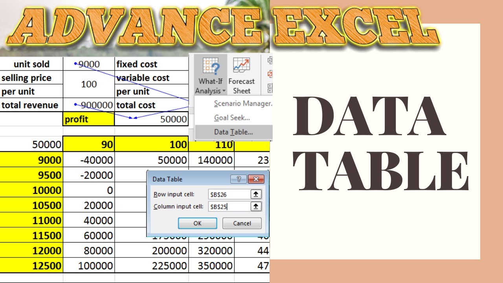Cancel the Data Table dialog

[x=242, y=223]
